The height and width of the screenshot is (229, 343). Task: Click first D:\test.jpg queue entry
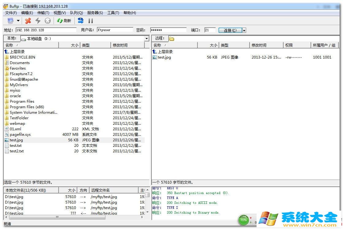[14, 197]
